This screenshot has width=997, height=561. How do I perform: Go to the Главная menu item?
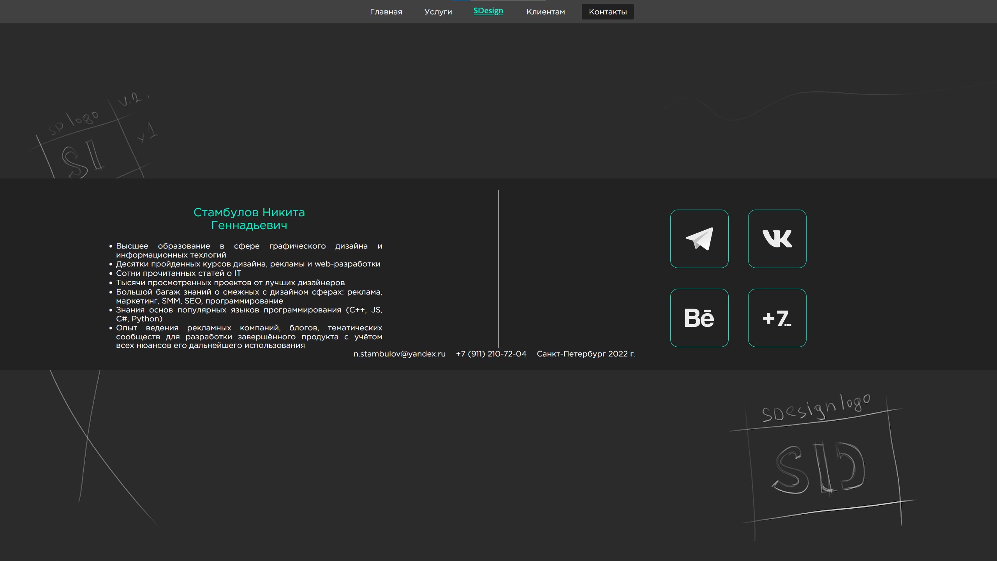tap(386, 12)
